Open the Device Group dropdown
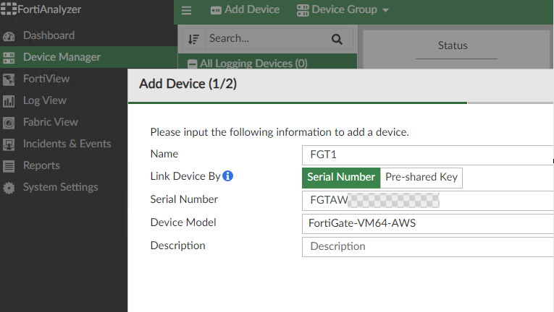The image size is (554, 312). pyautogui.click(x=343, y=10)
